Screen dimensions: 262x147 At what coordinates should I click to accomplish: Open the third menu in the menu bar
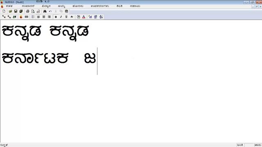pyautogui.click(x=46, y=6)
